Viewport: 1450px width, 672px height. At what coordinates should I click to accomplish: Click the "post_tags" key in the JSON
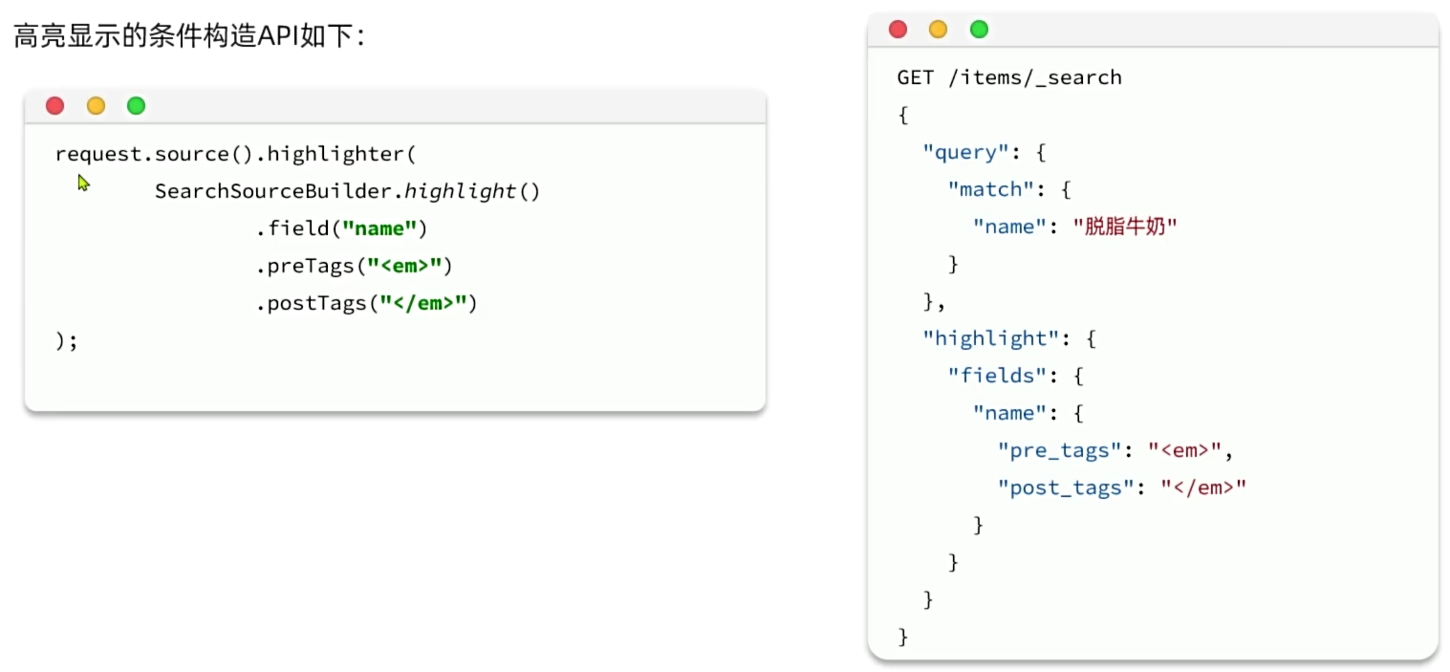1064,488
